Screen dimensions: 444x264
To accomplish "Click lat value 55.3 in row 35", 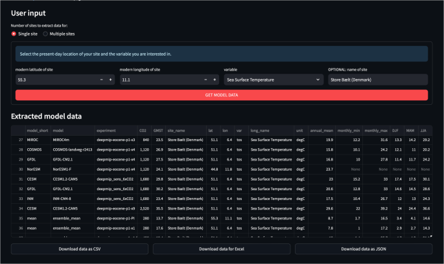I will click(213, 219).
